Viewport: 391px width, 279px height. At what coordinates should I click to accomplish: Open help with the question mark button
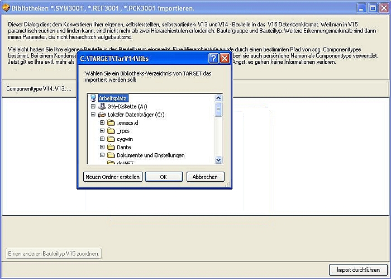tap(213, 58)
